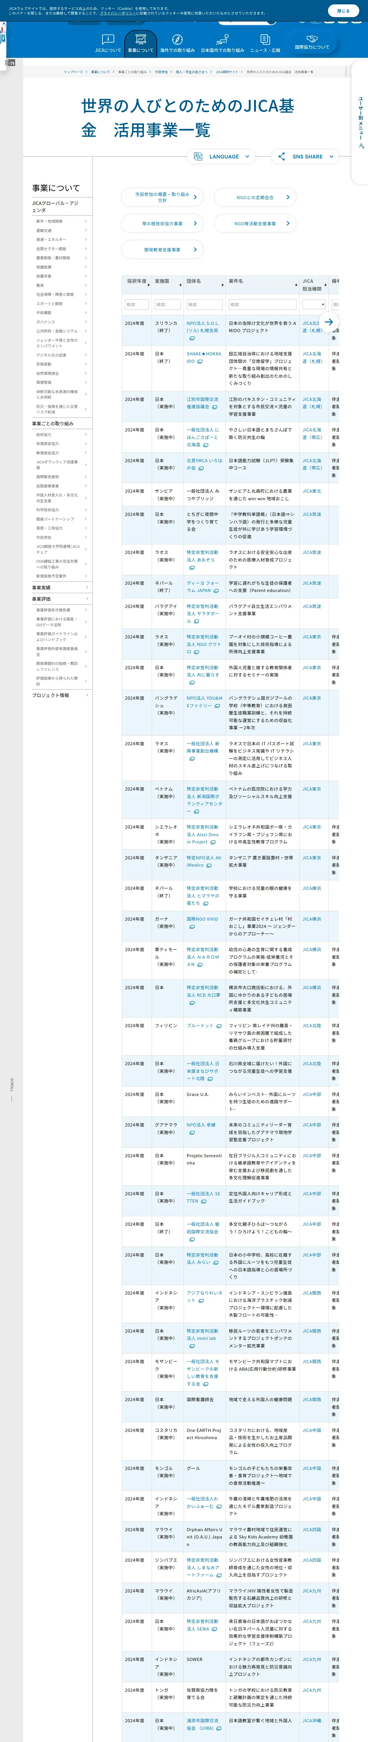Screen dimensions: 368x1742
Task: Select the 事業について nav tab
Action: pyautogui.click(x=140, y=43)
